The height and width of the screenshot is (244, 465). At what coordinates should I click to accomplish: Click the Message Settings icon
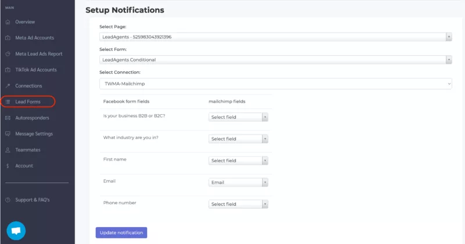pyautogui.click(x=8, y=134)
